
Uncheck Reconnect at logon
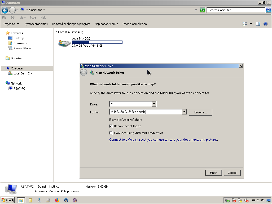click(x=111, y=126)
